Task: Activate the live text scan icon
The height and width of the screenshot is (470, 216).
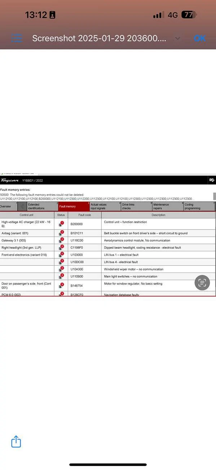Action: tap(202, 283)
